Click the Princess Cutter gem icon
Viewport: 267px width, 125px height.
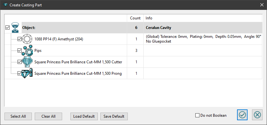click(27, 62)
